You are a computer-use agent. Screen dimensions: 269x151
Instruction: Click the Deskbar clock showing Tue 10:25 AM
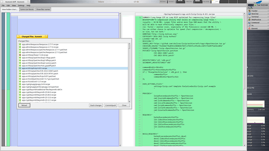[x=262, y=5]
